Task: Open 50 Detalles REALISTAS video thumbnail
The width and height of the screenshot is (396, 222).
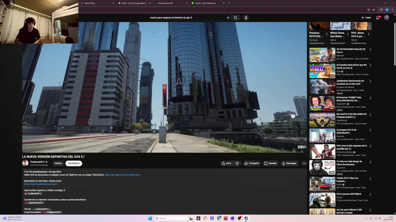Action: (322, 71)
